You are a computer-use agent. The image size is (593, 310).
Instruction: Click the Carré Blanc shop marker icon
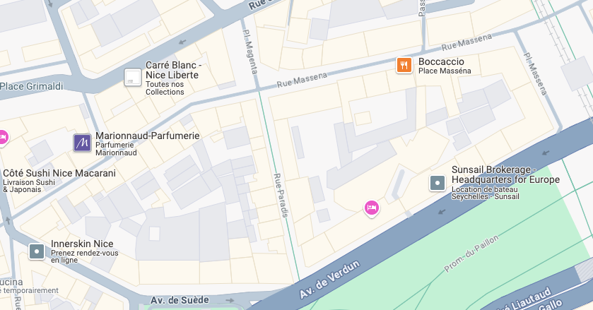[x=133, y=77]
